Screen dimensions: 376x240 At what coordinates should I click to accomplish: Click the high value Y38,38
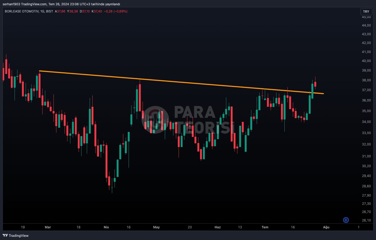click(73, 11)
